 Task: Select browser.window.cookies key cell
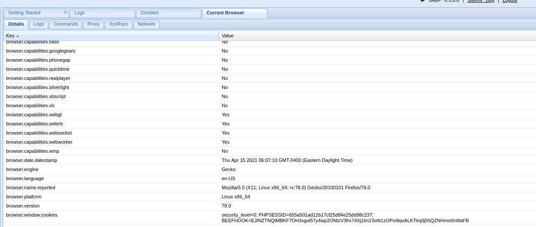(x=32, y=215)
